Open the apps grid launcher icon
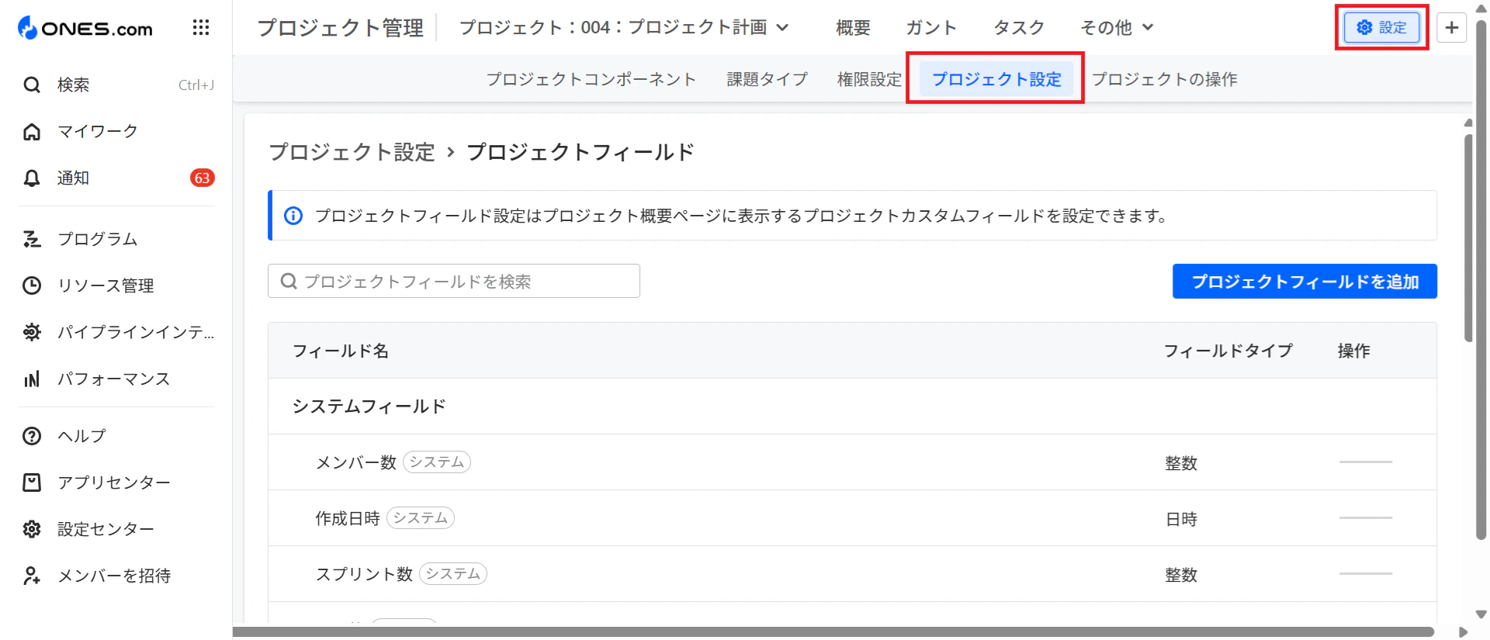Screen dimensions: 1490x640 [x=201, y=28]
